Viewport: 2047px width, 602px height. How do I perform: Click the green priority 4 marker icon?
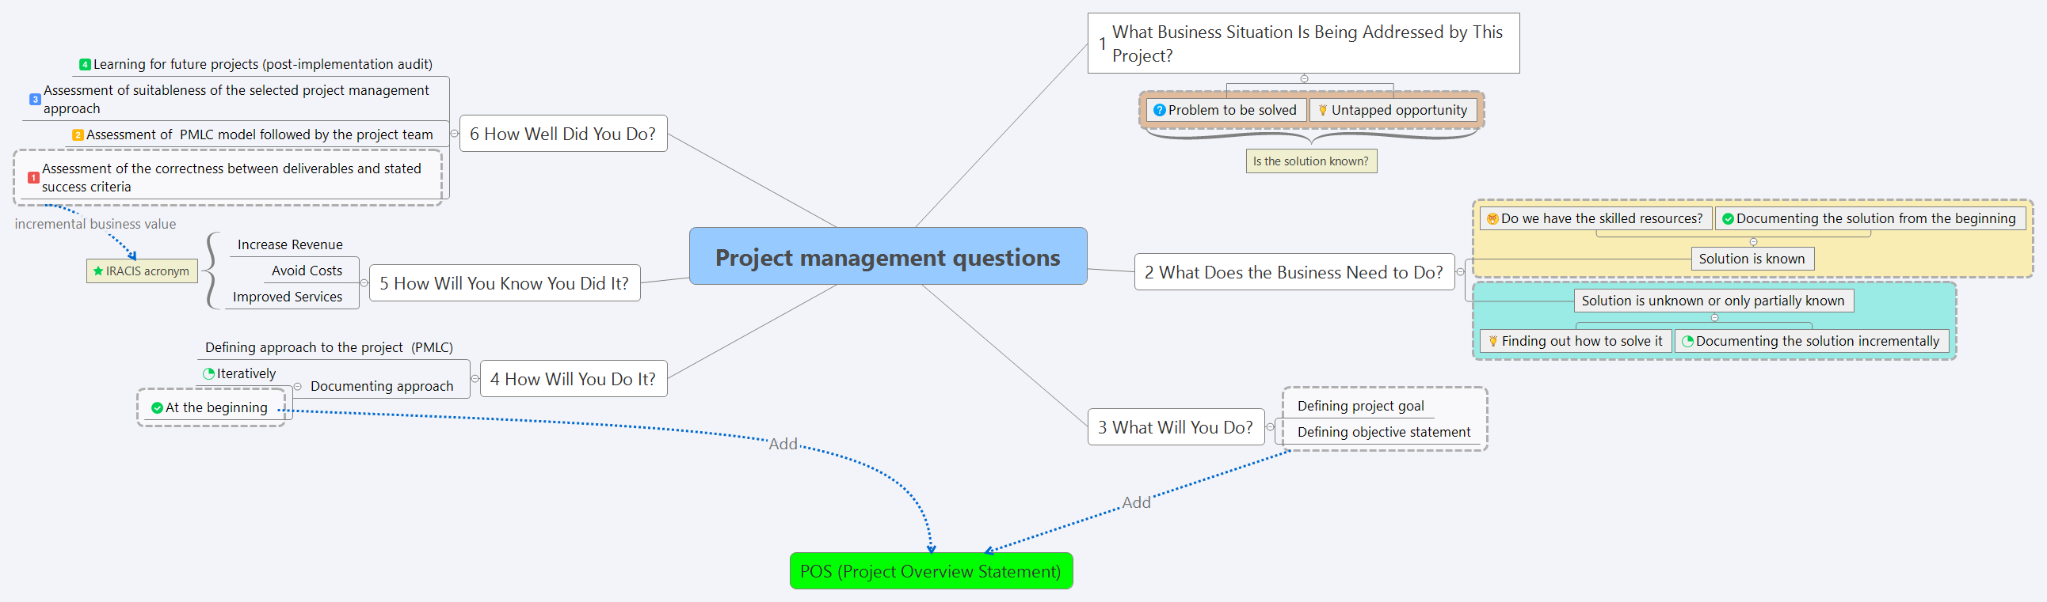(85, 65)
